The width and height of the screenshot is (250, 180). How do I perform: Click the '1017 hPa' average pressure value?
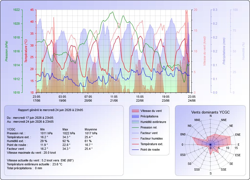coord(91,133)
